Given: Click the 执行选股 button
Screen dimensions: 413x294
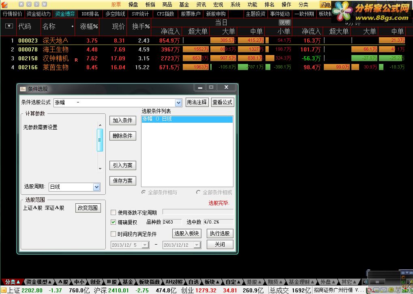Looking at the screenshot, I should point(220,234).
